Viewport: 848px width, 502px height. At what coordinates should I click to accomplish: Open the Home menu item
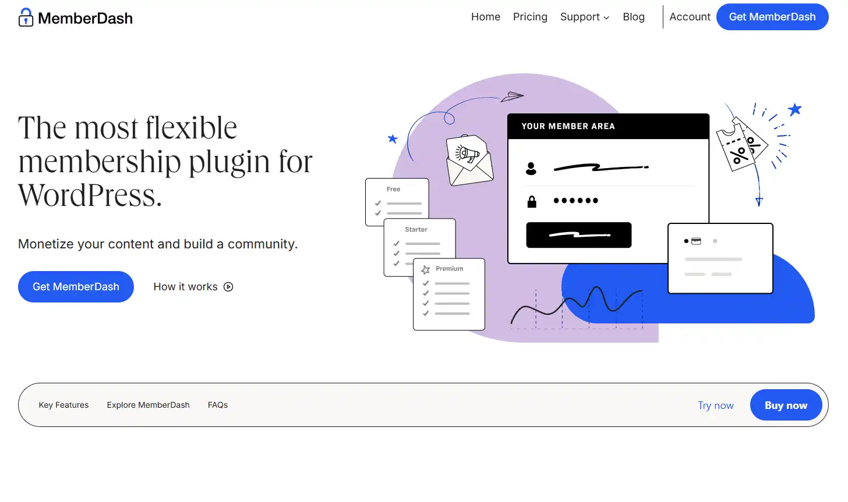(x=485, y=17)
